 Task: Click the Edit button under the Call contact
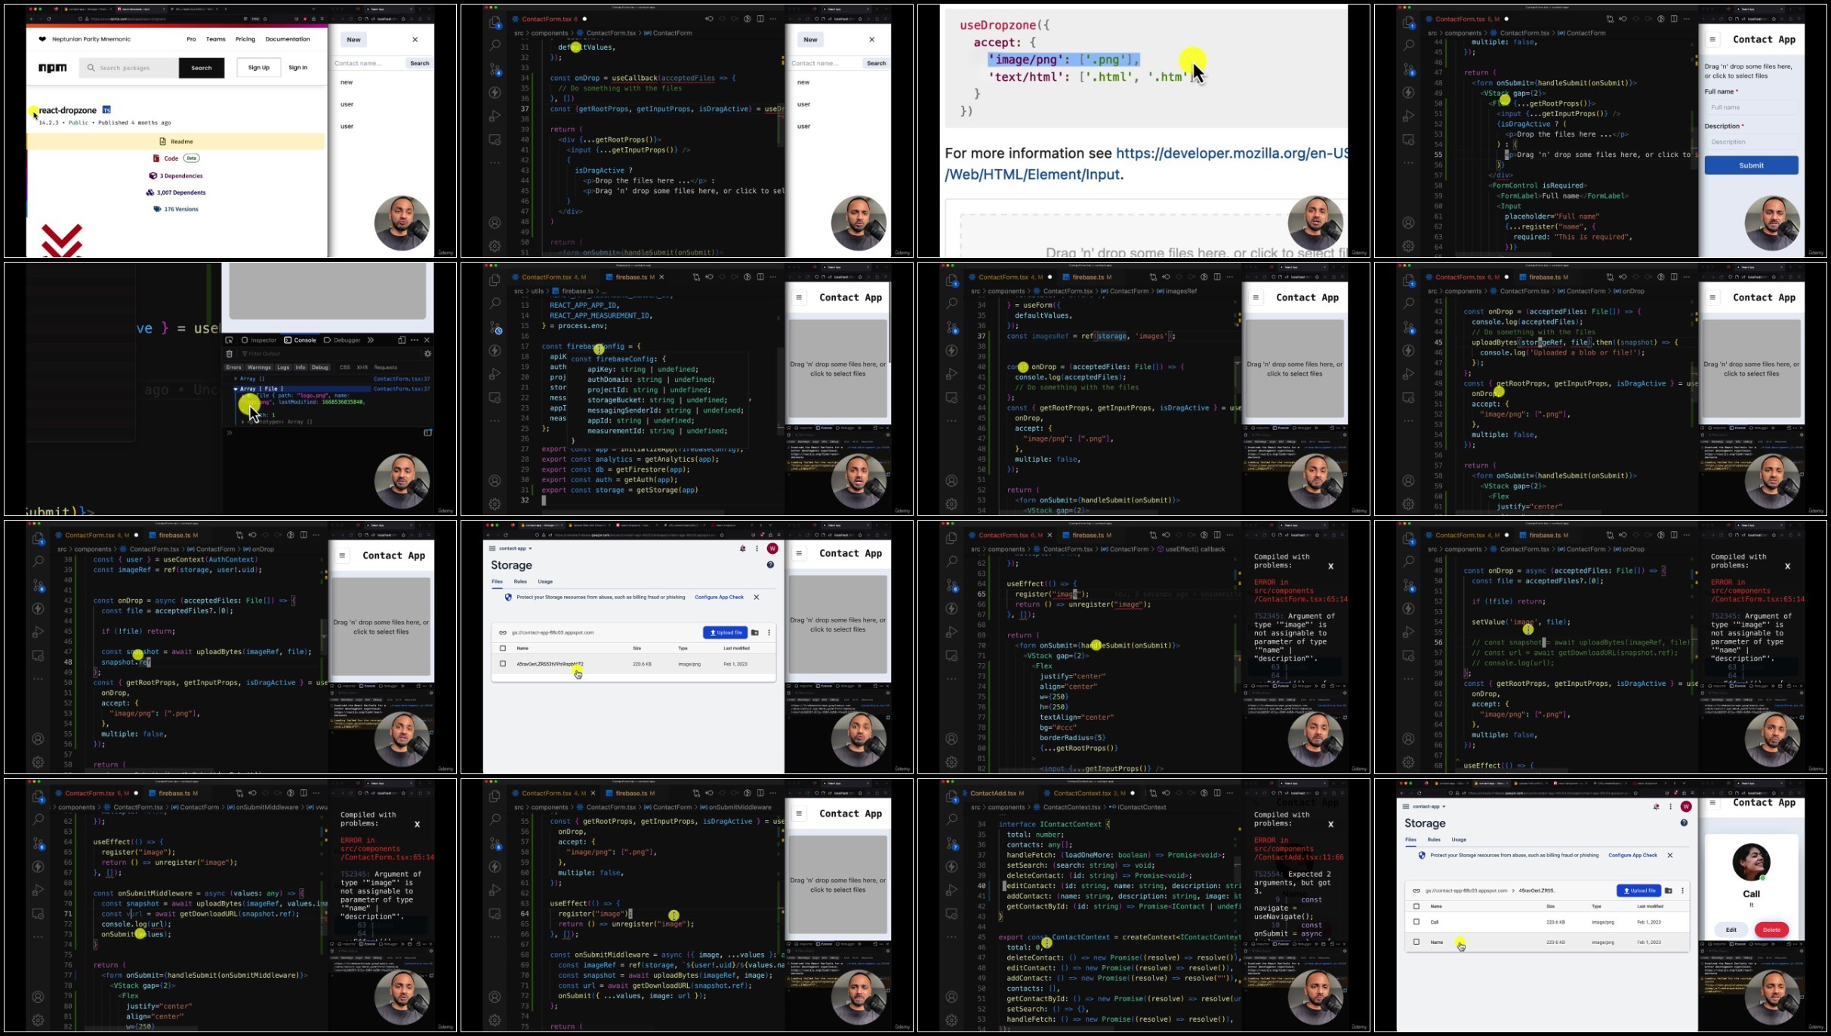1731,930
